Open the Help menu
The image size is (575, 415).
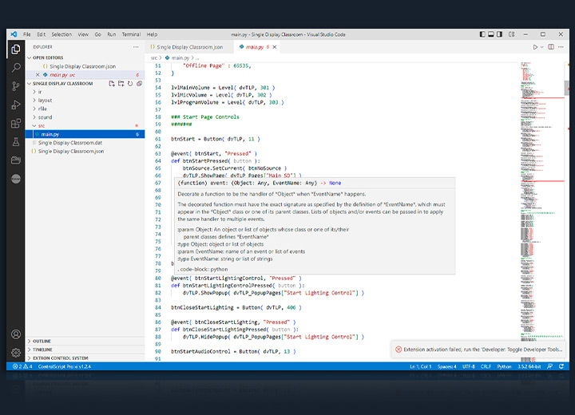[x=153, y=34]
